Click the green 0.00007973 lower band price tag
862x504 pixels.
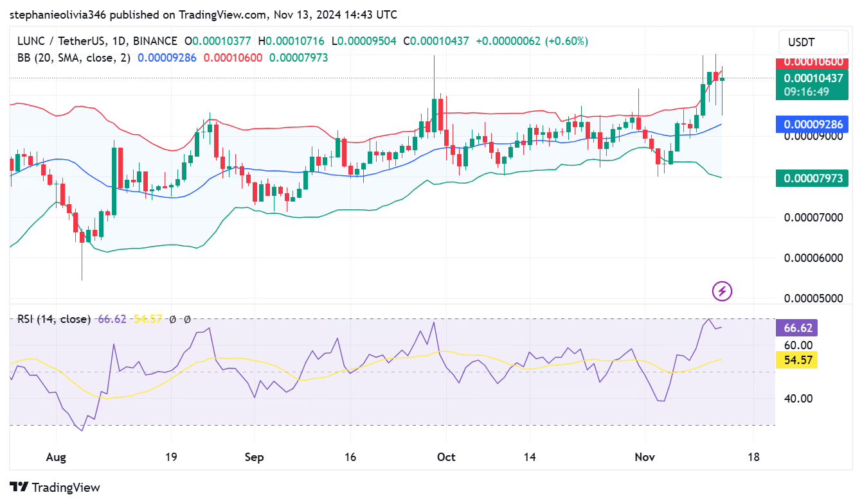813,178
